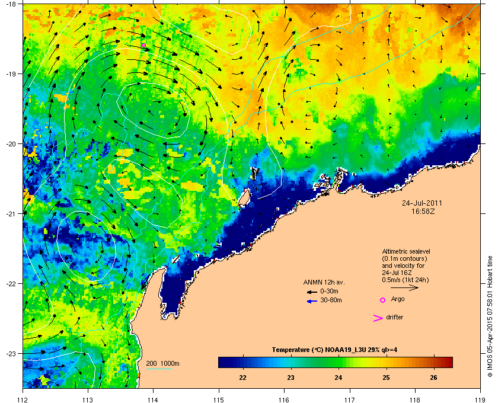The image size is (498, 403).
Task: Click the cyan 200 1000m depth line sample
Action: point(159,369)
